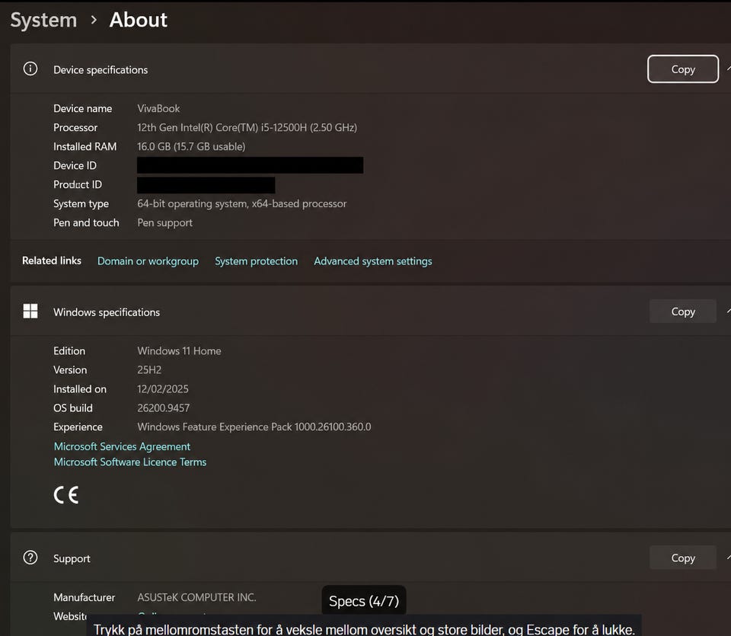Select the ASUSTeK COMPUTER INC. manufacturer value
Viewport: 731px width, 636px height.
coord(196,597)
